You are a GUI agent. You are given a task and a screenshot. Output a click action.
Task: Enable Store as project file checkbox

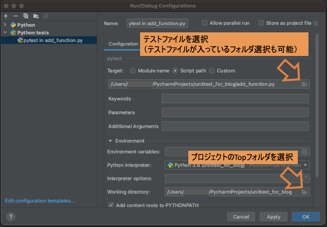click(261, 23)
